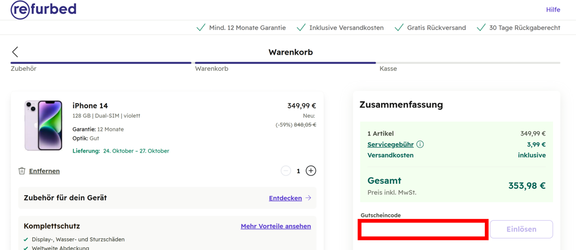Viewport: 576px width, 250px height.
Task: Click the 349,99 € product price
Action: pyautogui.click(x=302, y=106)
